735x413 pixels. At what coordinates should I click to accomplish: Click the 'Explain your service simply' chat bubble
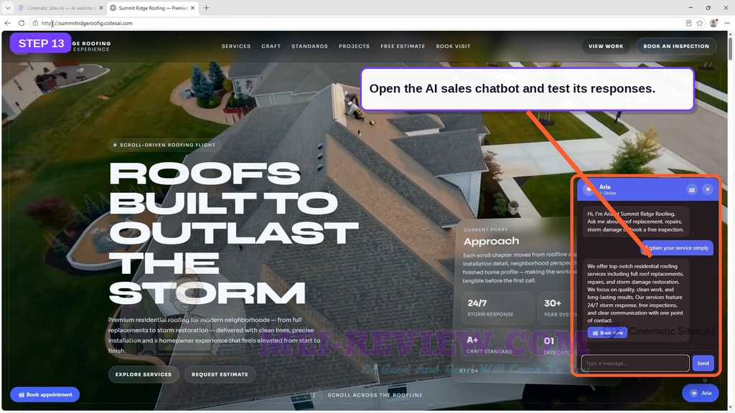[677, 247]
